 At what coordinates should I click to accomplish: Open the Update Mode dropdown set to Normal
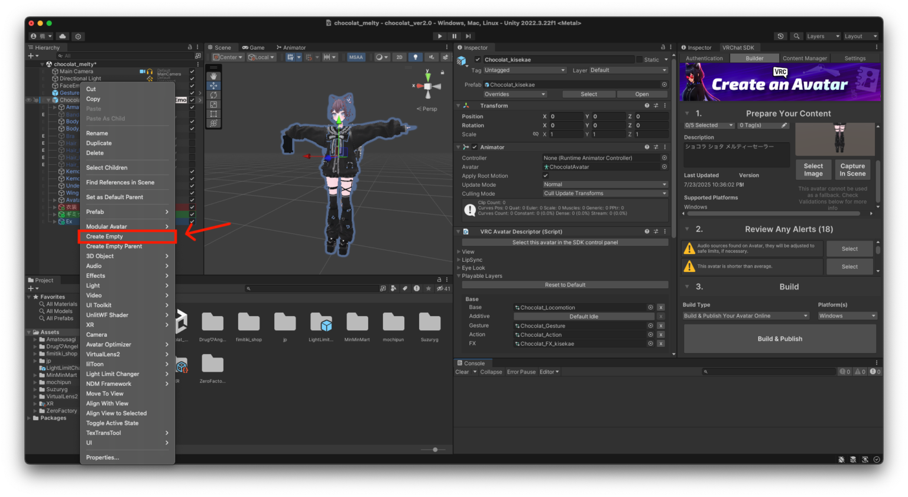pos(604,184)
